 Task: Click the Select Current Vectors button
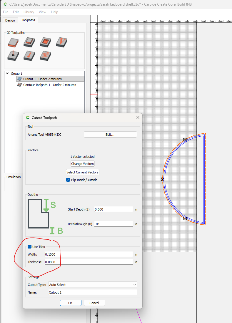[82, 172]
